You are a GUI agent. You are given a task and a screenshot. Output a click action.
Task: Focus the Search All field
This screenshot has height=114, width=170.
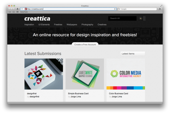tap(122, 18)
